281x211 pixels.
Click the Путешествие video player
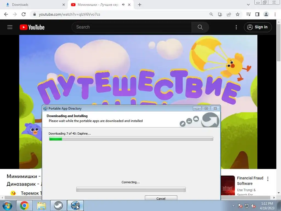coord(138,70)
